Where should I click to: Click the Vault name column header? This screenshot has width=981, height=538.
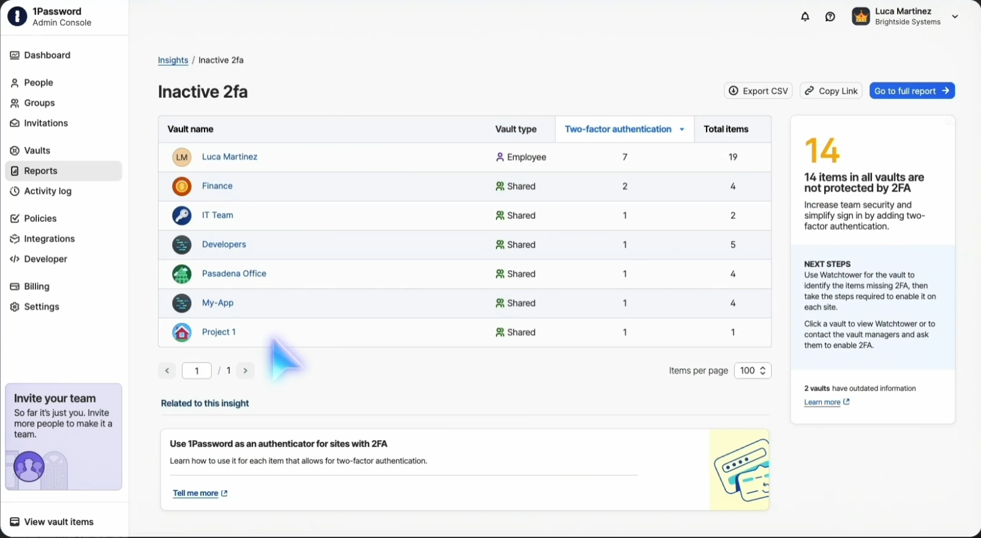190,129
